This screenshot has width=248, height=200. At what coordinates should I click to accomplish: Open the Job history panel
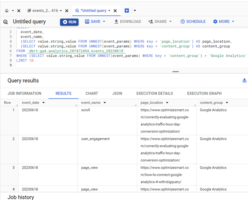click(21, 197)
